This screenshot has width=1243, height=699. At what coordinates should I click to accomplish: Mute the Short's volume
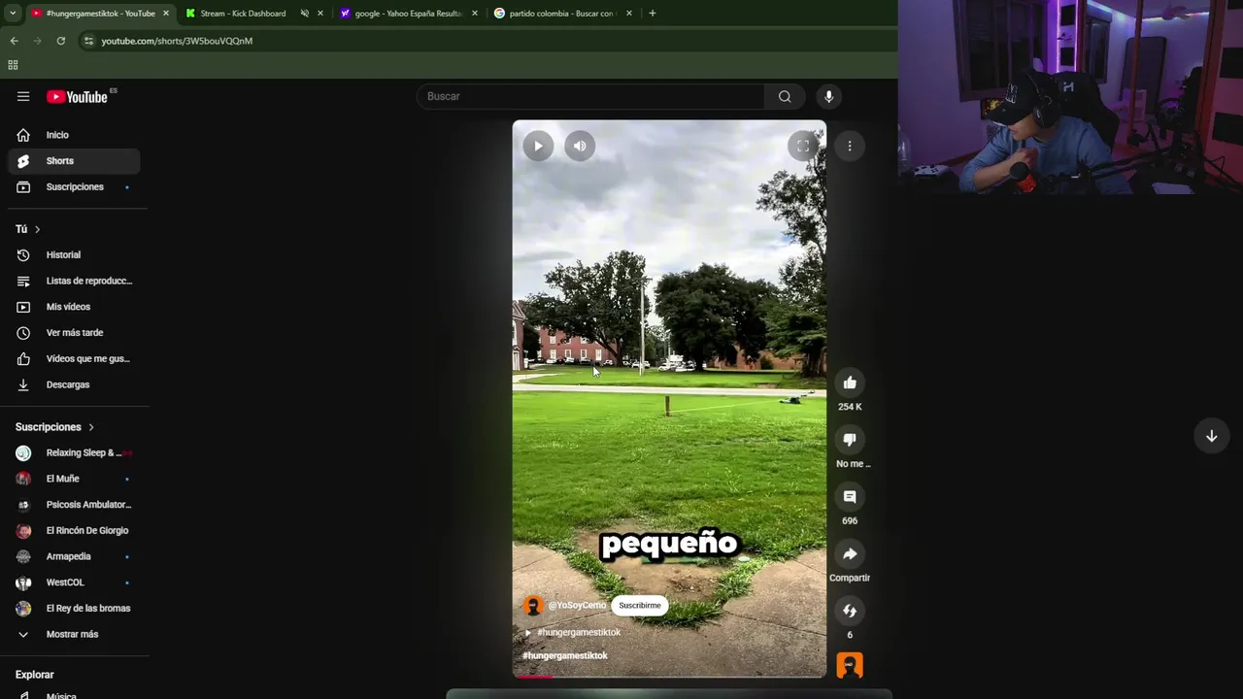[x=580, y=146]
